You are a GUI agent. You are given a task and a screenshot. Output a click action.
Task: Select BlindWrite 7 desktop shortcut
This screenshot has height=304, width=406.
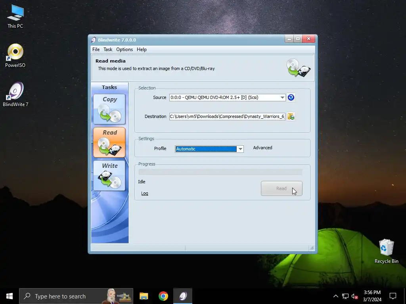[x=15, y=94]
